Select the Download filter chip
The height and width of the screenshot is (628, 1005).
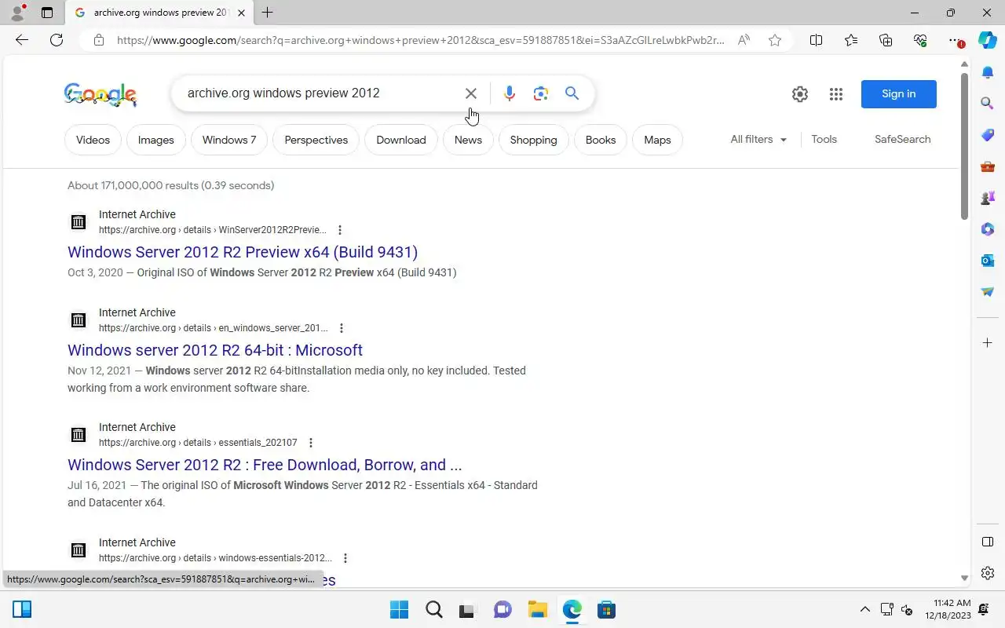401,140
